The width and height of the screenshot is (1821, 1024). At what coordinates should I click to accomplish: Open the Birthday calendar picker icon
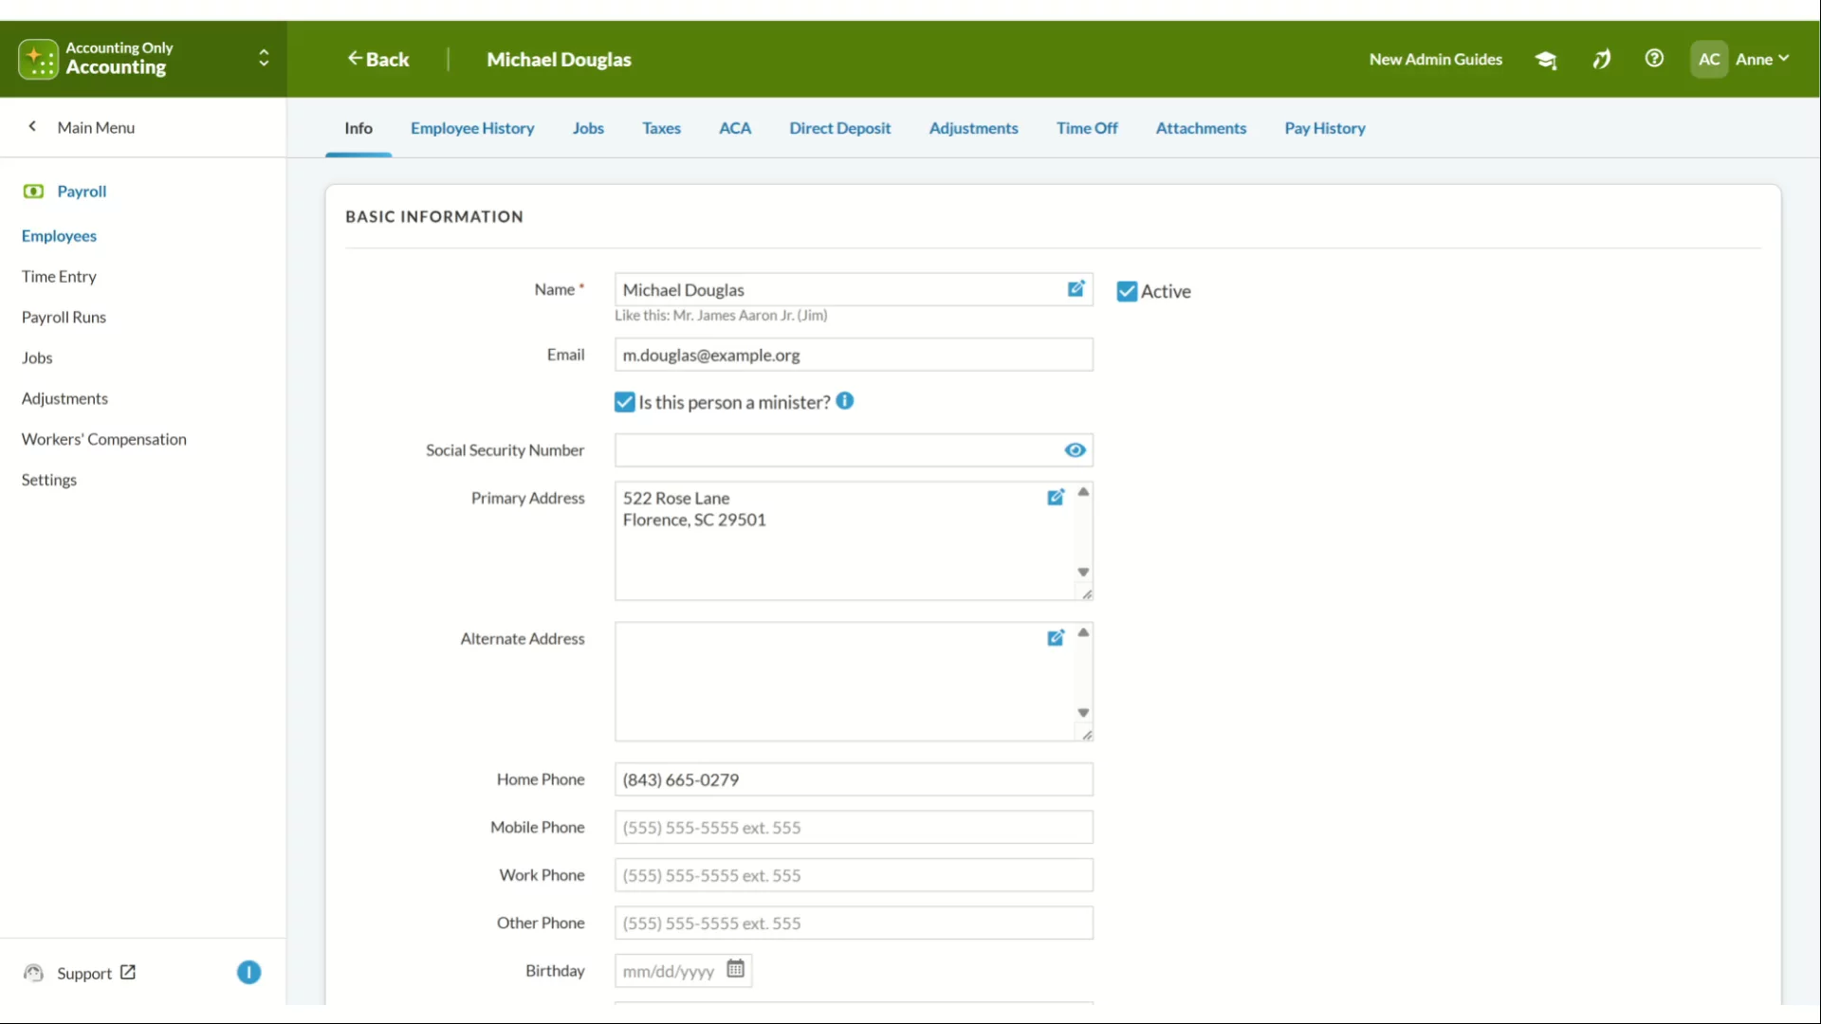pos(735,969)
